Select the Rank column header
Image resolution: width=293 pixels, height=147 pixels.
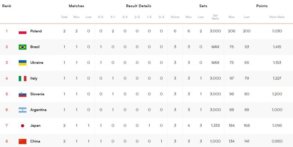7,6
